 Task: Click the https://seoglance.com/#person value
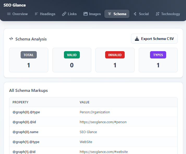click(103, 122)
